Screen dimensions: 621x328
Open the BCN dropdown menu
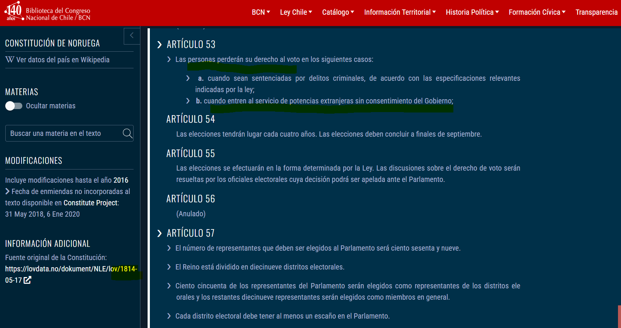pos(261,12)
